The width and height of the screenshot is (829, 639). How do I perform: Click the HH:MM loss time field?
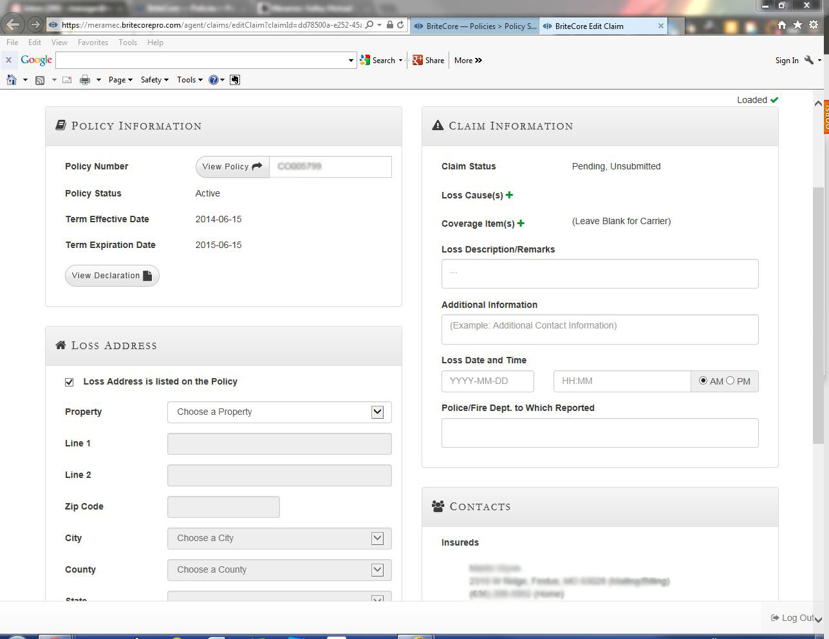622,381
